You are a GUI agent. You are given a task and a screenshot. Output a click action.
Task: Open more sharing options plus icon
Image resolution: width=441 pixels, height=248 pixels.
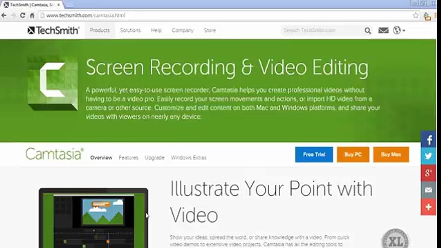pos(429,207)
